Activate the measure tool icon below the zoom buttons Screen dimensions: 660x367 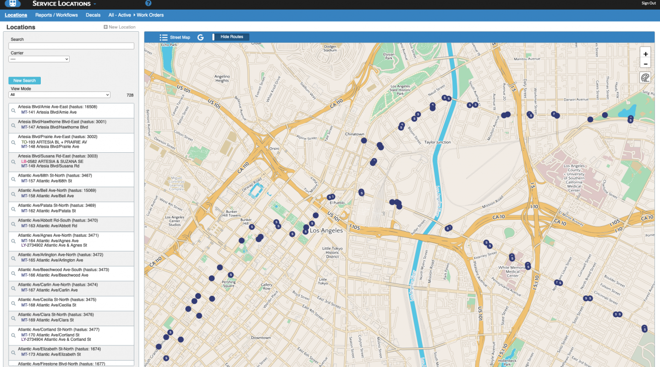645,78
